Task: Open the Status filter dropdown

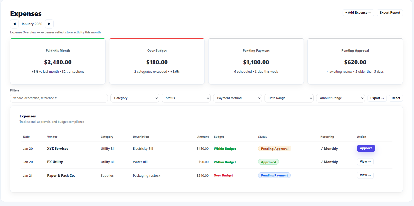Action: (186, 98)
